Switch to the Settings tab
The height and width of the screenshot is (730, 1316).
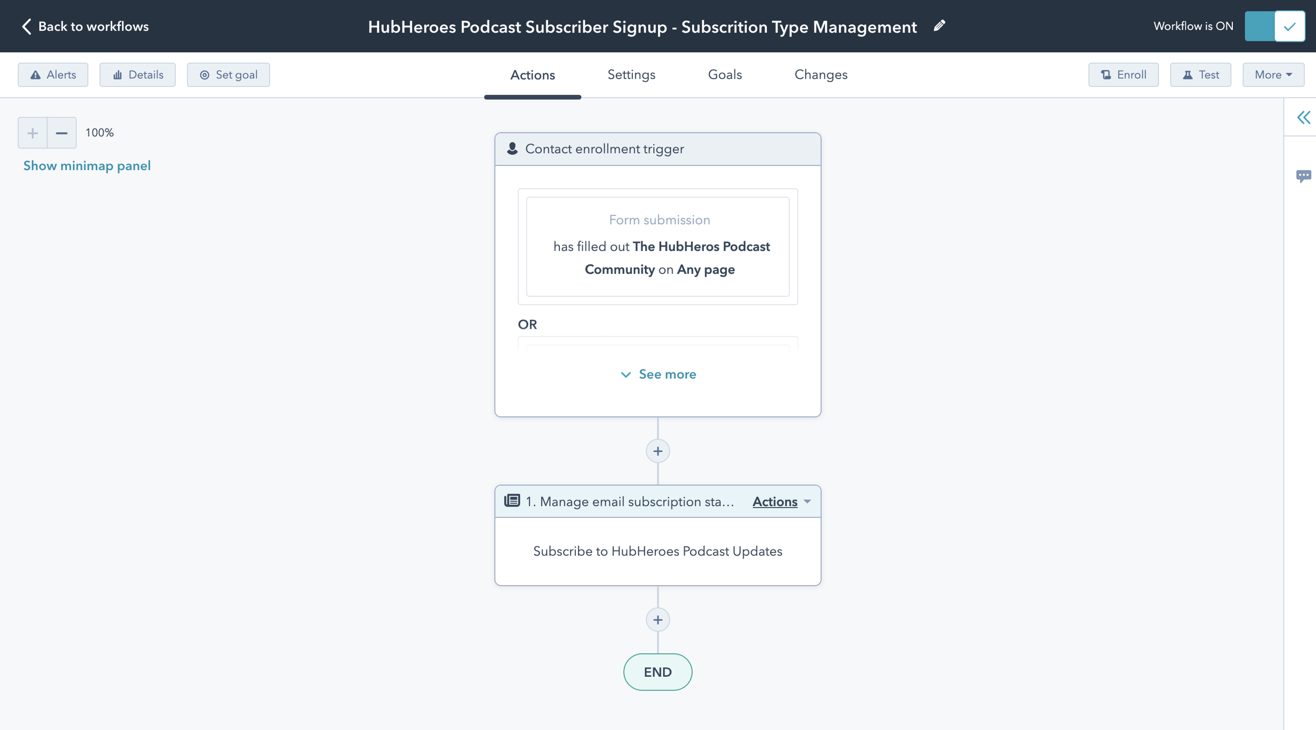[631, 74]
